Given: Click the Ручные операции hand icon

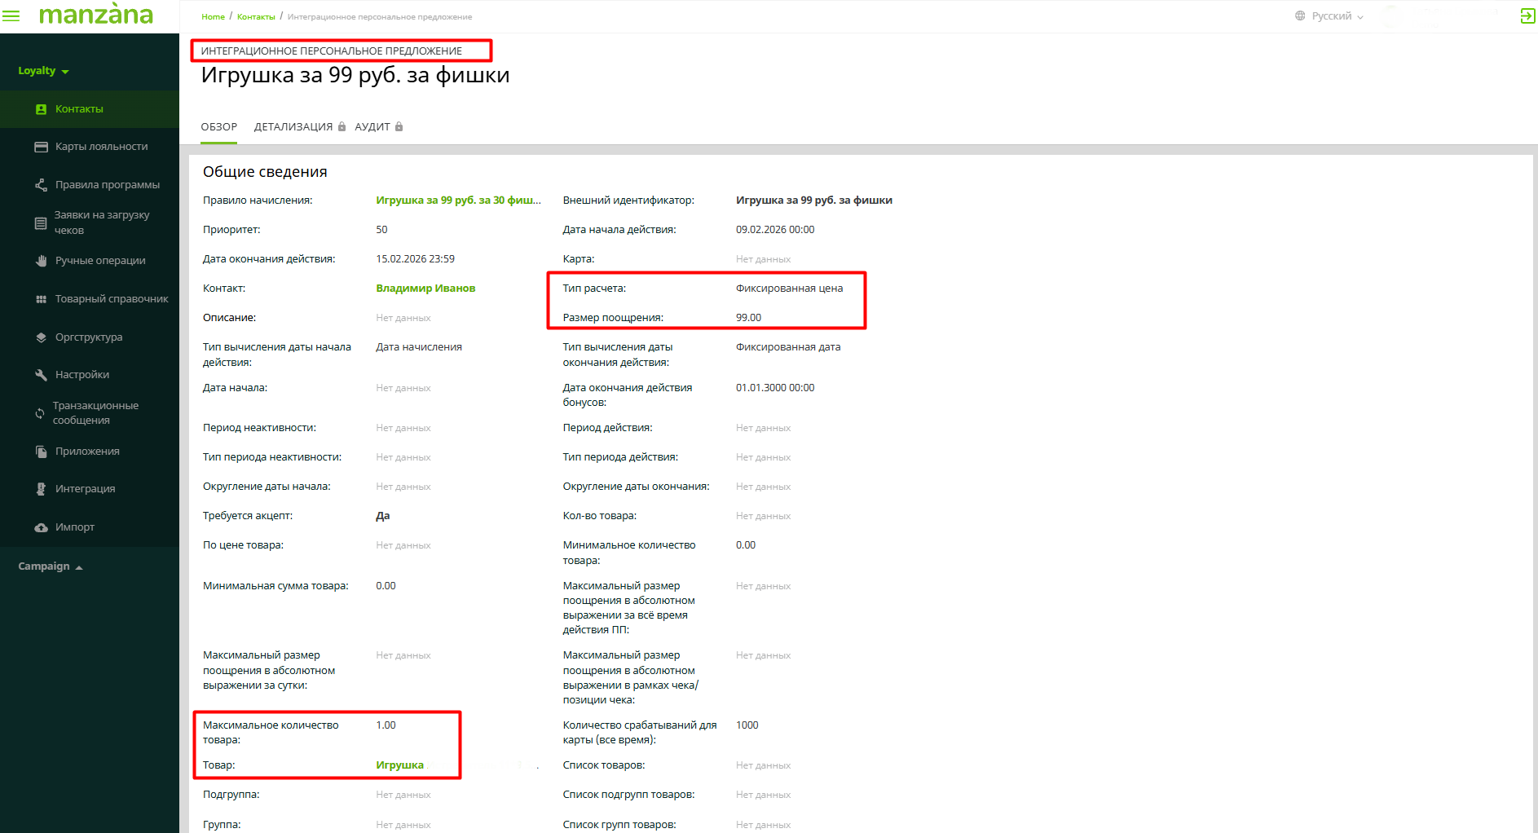Looking at the screenshot, I should (41, 261).
